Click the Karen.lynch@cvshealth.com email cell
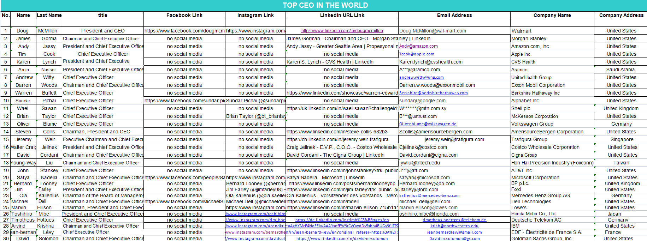This screenshot has height=241, width=647. 454,62
